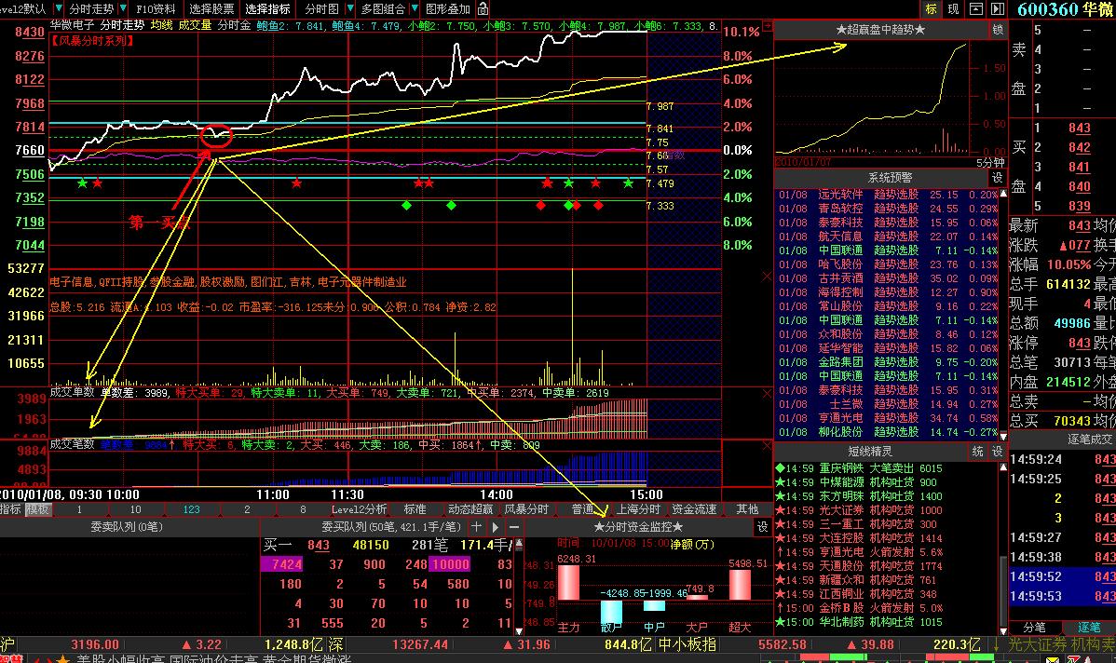Click the minus icon in 委买队列 header
The width and height of the screenshot is (1116, 663).
click(514, 527)
